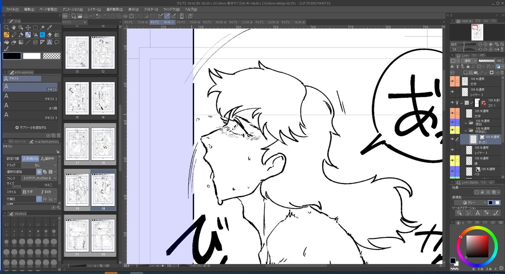505x274 pixels.
Task: Open page 13 thumbnail
Action: click(x=77, y=53)
